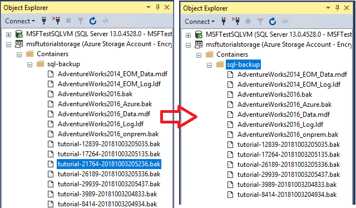Collapse Containers node in right panel
Viewport: 356px width, 208px height.
tap(199, 55)
